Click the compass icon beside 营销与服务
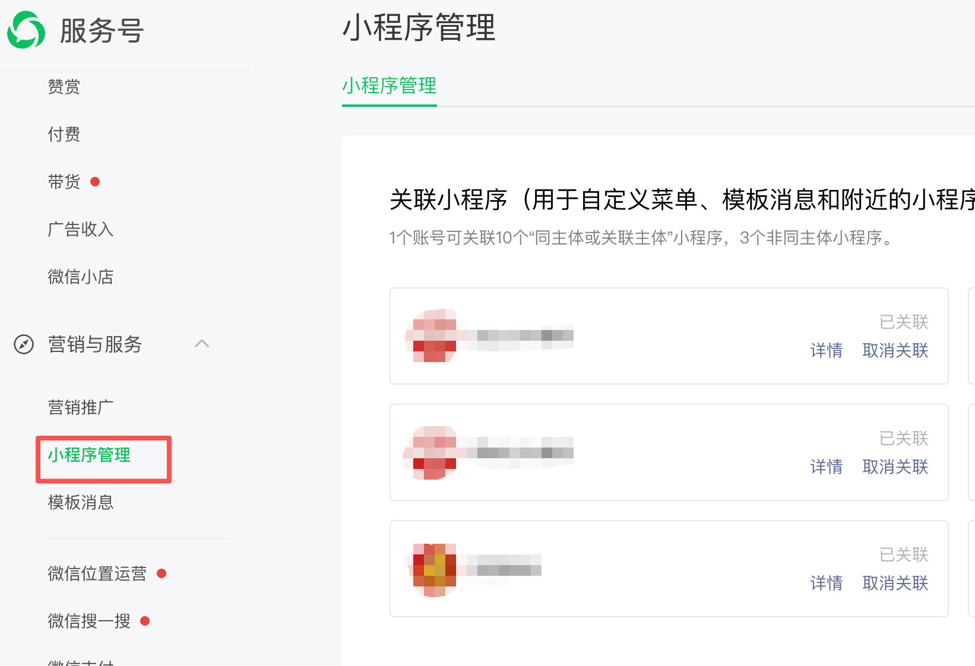The height and width of the screenshot is (666, 975). click(x=24, y=344)
